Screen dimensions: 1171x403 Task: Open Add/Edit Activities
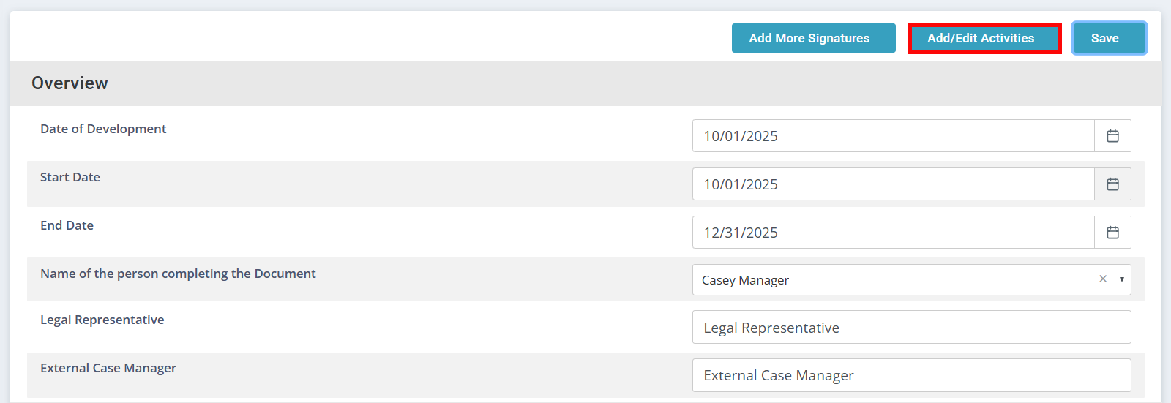pyautogui.click(x=984, y=38)
